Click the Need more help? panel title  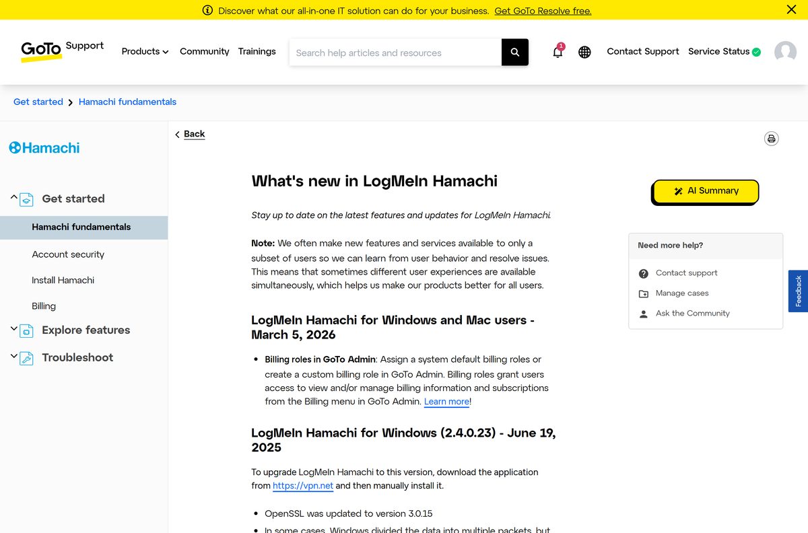[670, 246]
